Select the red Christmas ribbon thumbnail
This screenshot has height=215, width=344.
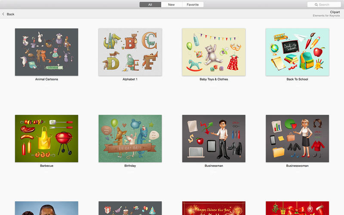pos(297,208)
